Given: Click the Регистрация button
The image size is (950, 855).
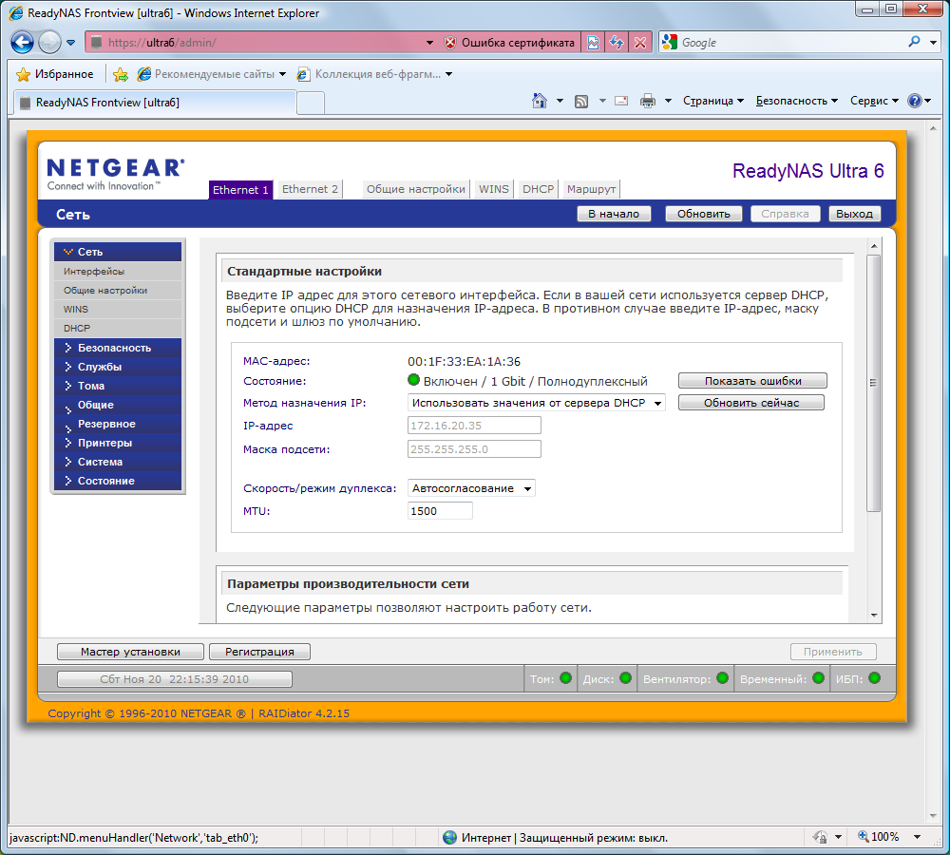Looking at the screenshot, I should pyautogui.click(x=259, y=652).
